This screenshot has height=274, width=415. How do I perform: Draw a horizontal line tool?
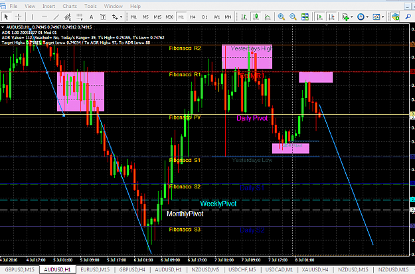(44, 17)
